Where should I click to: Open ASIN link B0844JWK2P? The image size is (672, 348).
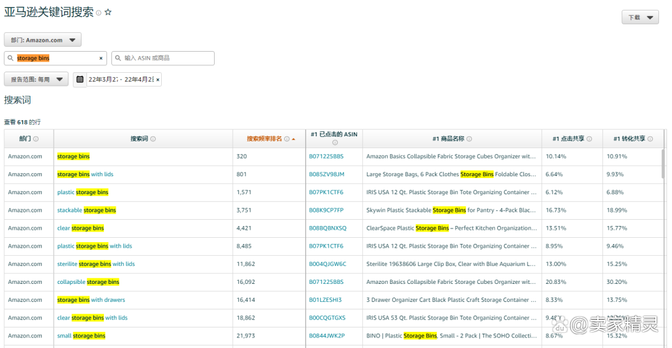327,336
